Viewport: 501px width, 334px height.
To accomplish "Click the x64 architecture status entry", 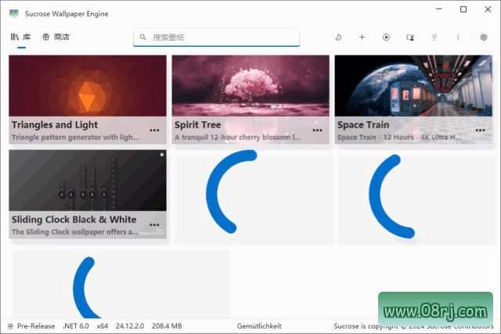I will click(x=103, y=326).
